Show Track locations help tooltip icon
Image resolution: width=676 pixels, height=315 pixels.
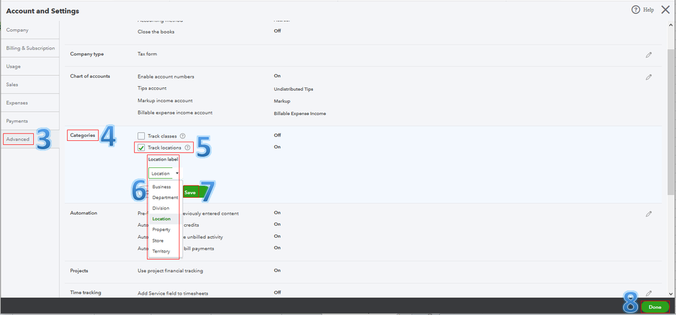(188, 148)
